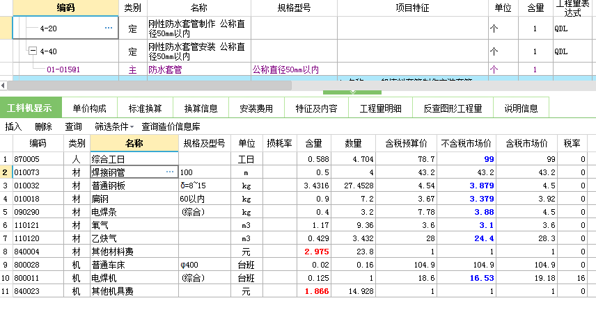Select the 01-015@1 防水套管 tree item
Image resolution: width=596 pixels, height=312 pixels.
[x=63, y=69]
